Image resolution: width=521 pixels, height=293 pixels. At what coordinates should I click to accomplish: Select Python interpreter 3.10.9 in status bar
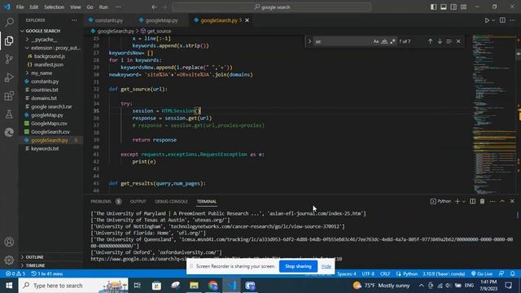444,273
